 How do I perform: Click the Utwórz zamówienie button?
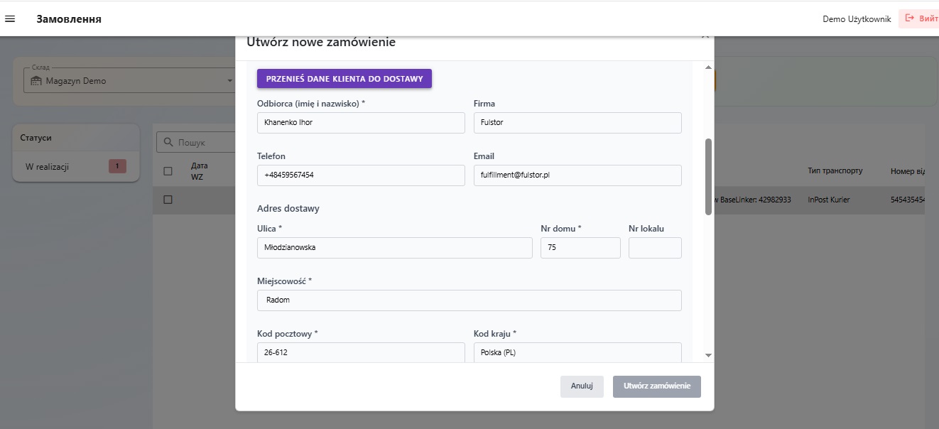pyautogui.click(x=657, y=386)
